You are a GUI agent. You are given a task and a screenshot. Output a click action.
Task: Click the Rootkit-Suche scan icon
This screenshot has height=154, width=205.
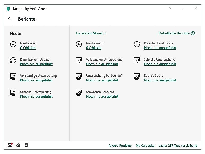coord(137,76)
